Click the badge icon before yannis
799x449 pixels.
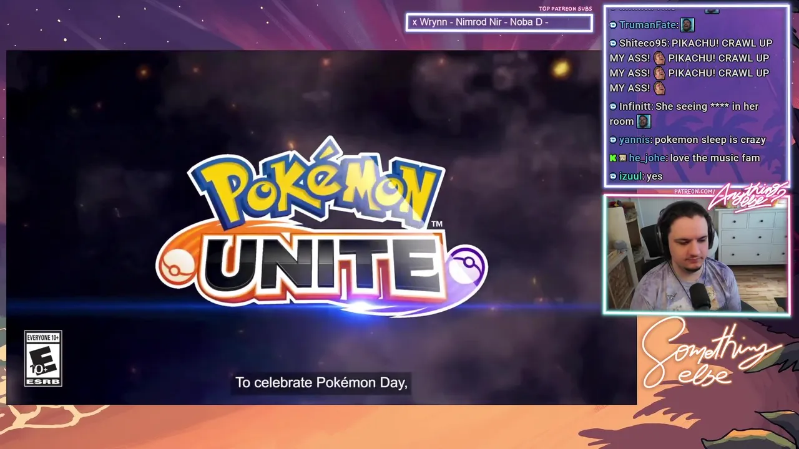click(613, 140)
